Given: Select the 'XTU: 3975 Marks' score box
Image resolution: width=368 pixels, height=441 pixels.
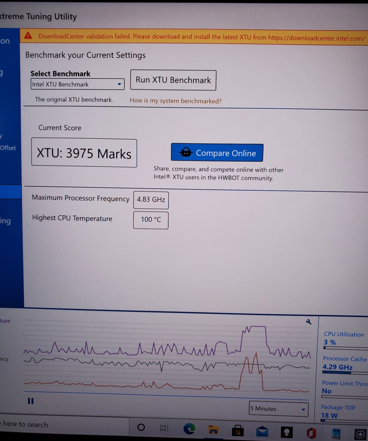Looking at the screenshot, I should click(x=84, y=153).
